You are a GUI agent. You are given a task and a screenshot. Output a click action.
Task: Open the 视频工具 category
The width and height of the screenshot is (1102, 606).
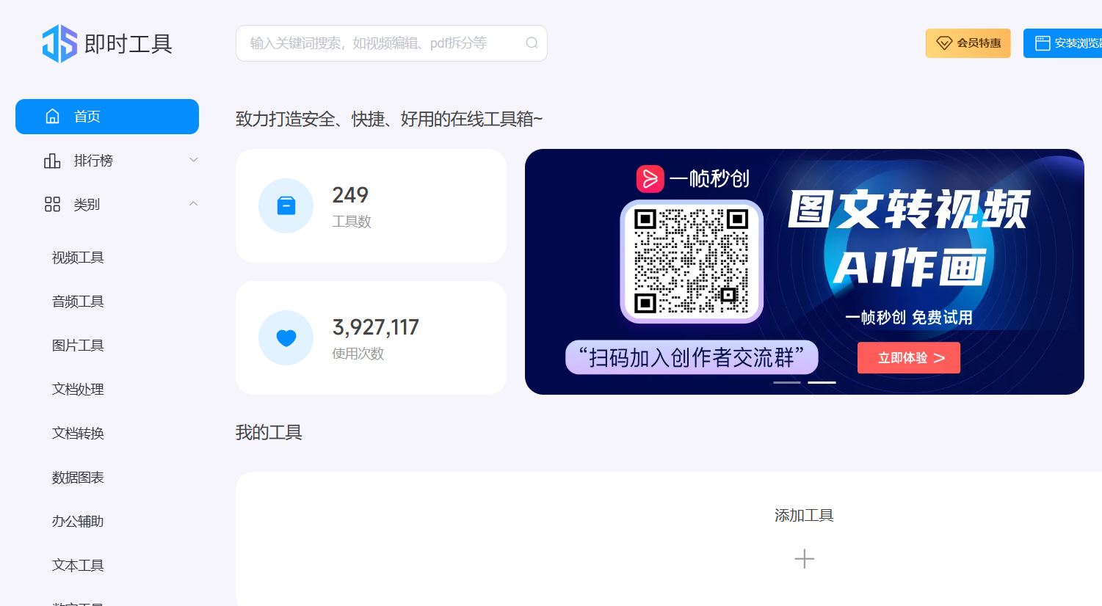point(77,258)
